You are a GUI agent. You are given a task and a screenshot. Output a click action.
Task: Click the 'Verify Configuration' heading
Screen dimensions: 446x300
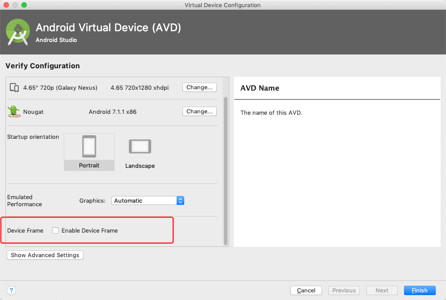point(43,66)
